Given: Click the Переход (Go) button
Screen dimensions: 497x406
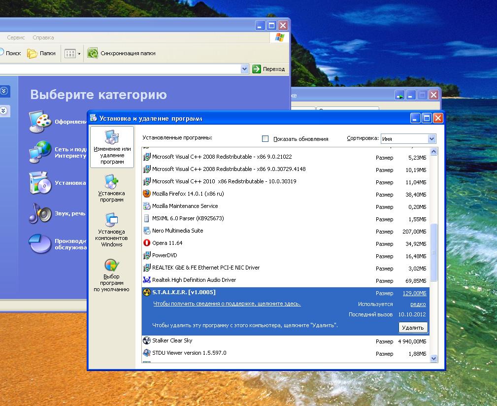Looking at the screenshot, I should tap(269, 69).
